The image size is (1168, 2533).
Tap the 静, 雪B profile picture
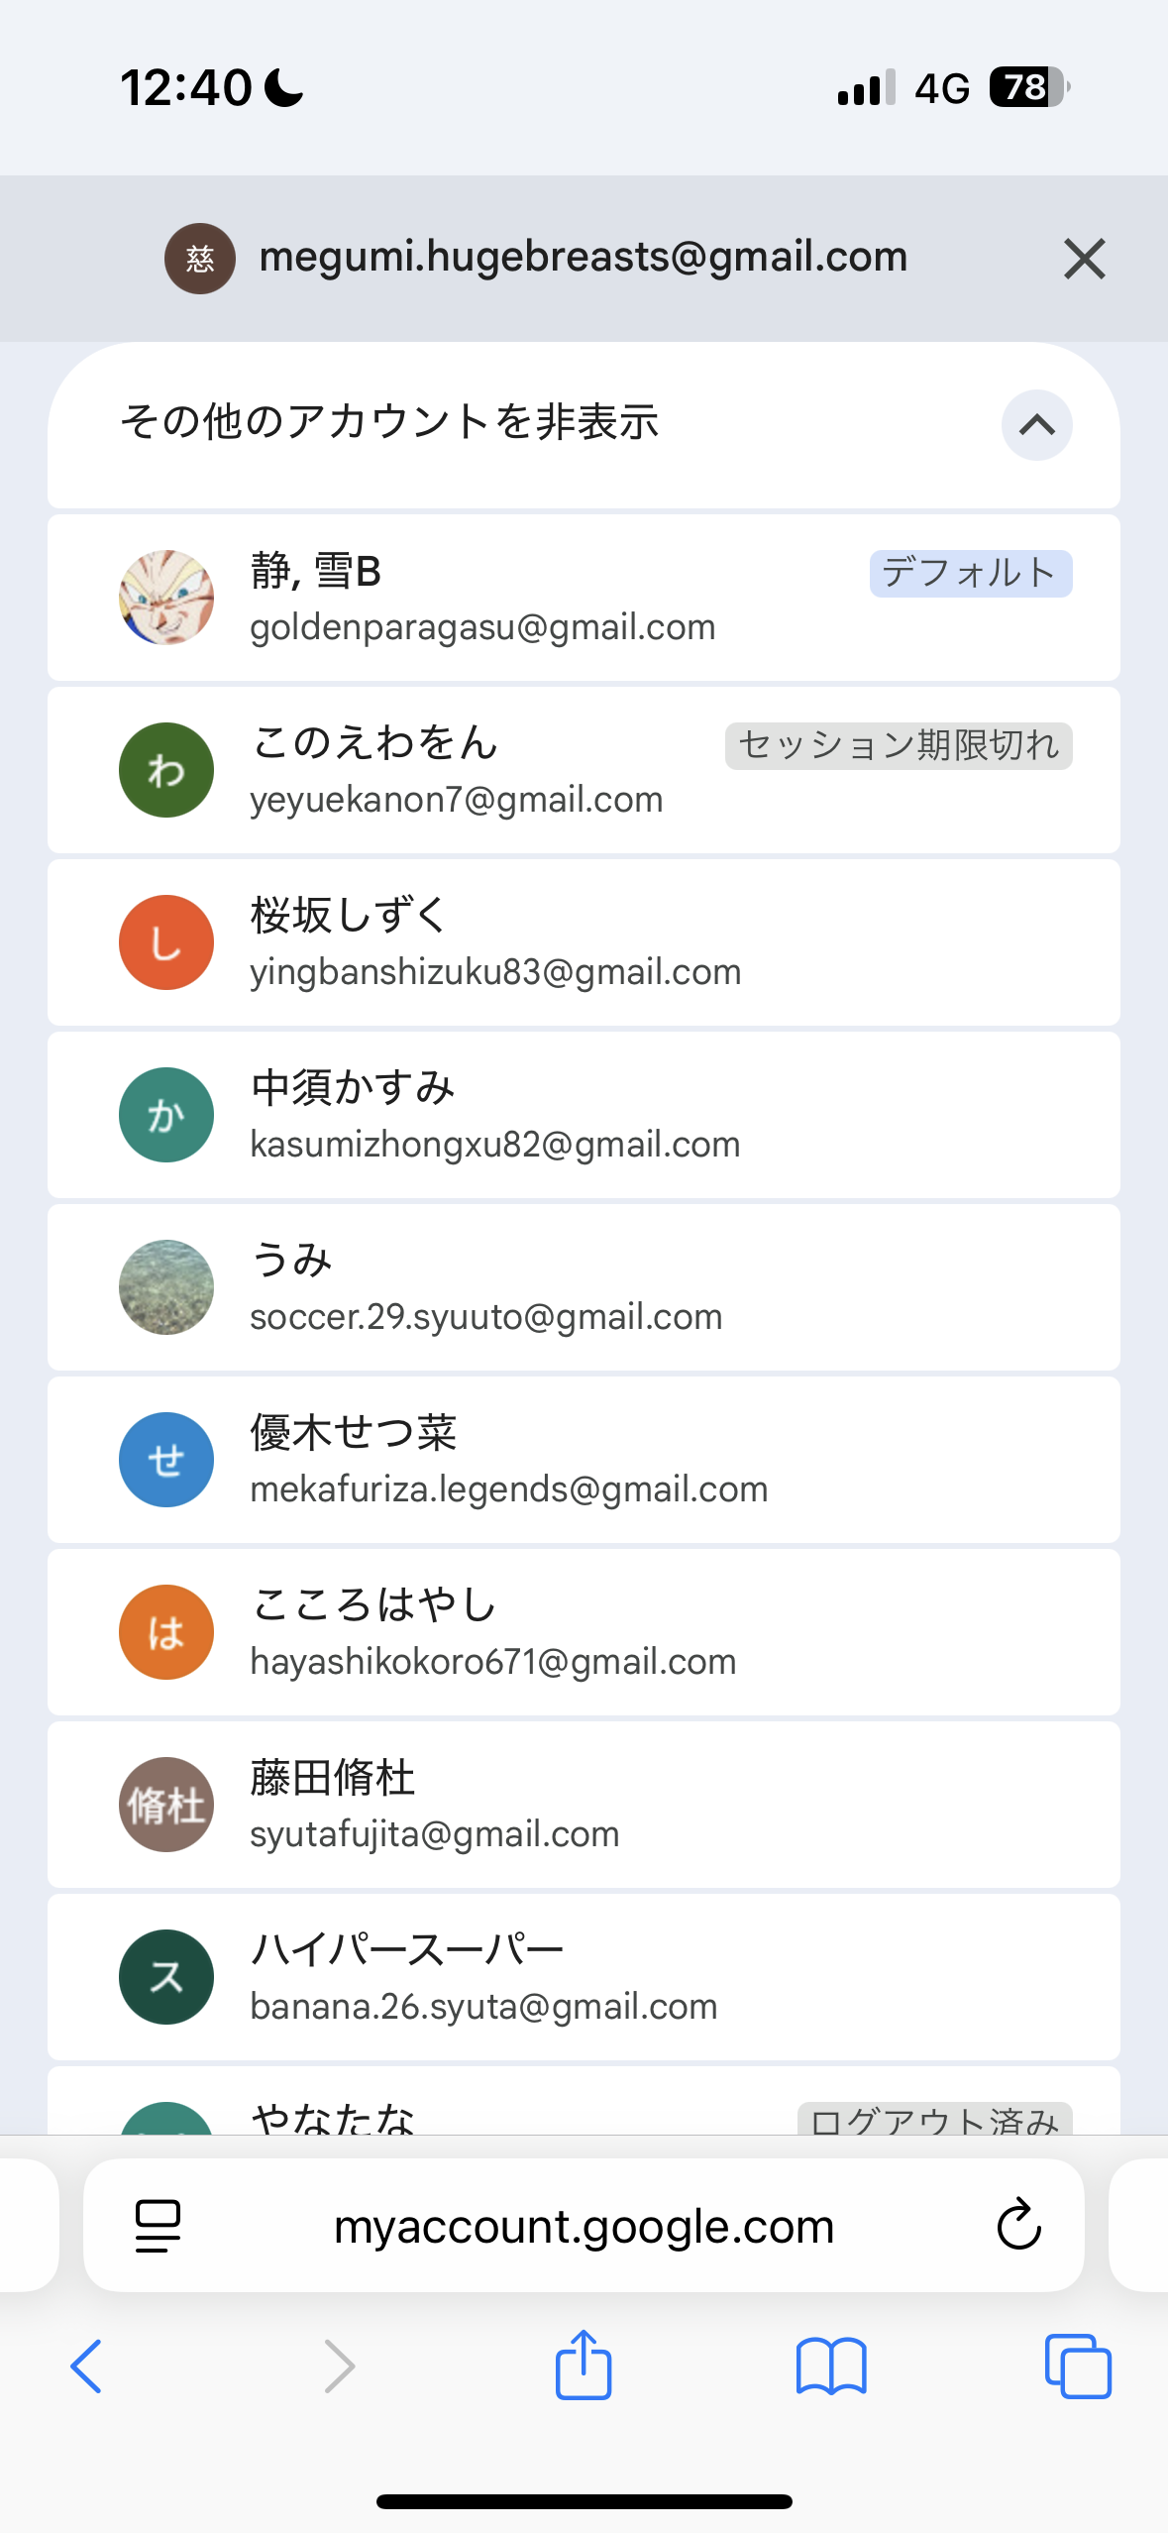click(x=166, y=598)
